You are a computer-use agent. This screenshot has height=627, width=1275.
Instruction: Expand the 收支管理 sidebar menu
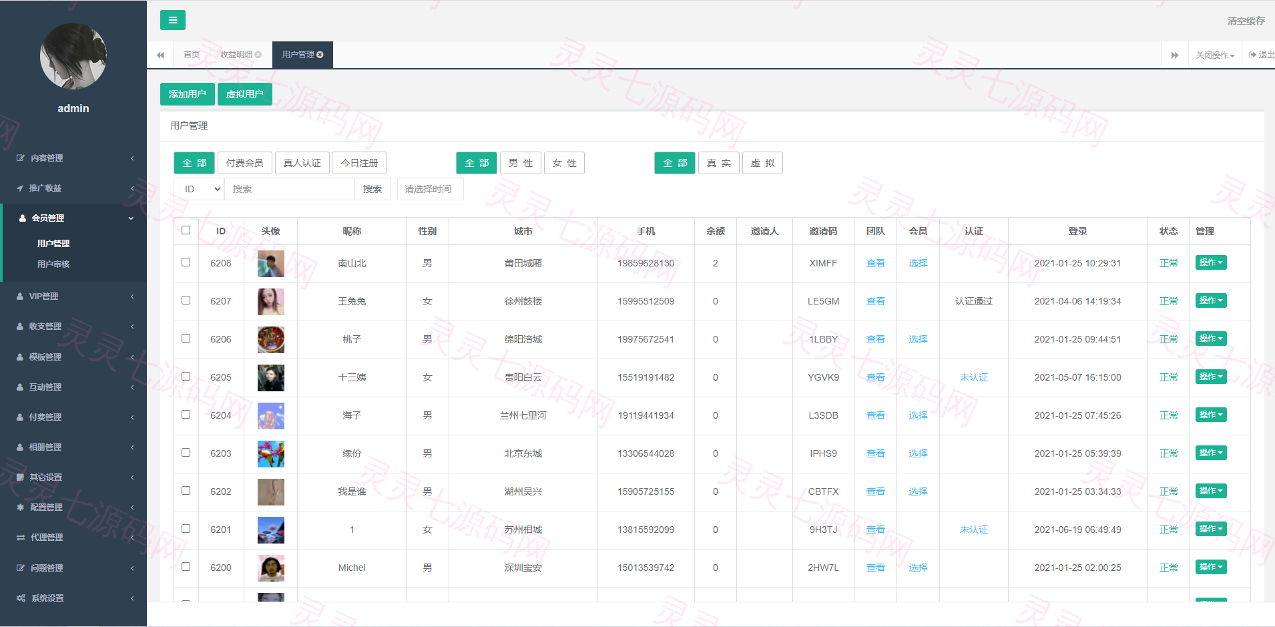coord(73,327)
